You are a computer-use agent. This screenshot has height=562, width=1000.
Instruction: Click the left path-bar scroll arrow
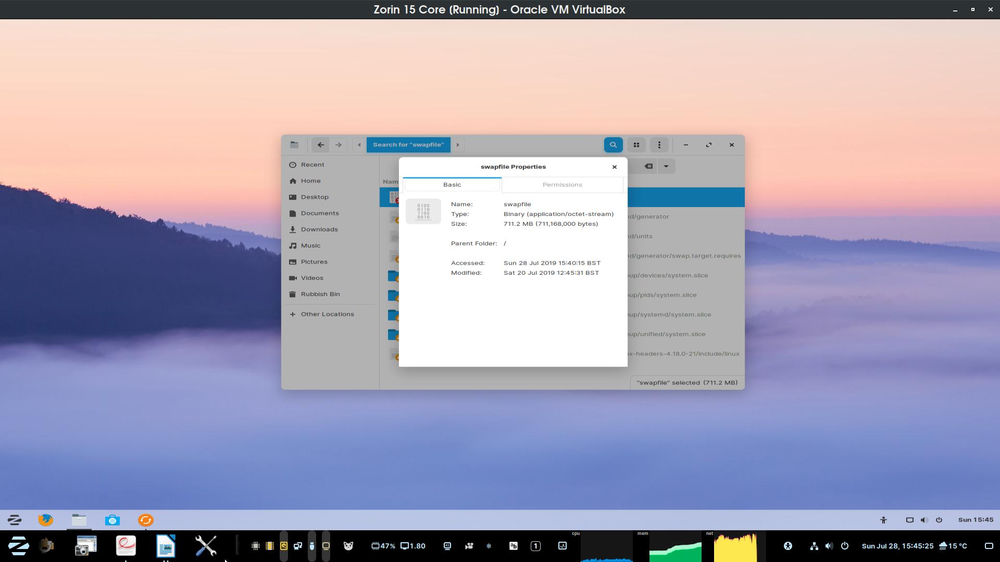coord(359,145)
